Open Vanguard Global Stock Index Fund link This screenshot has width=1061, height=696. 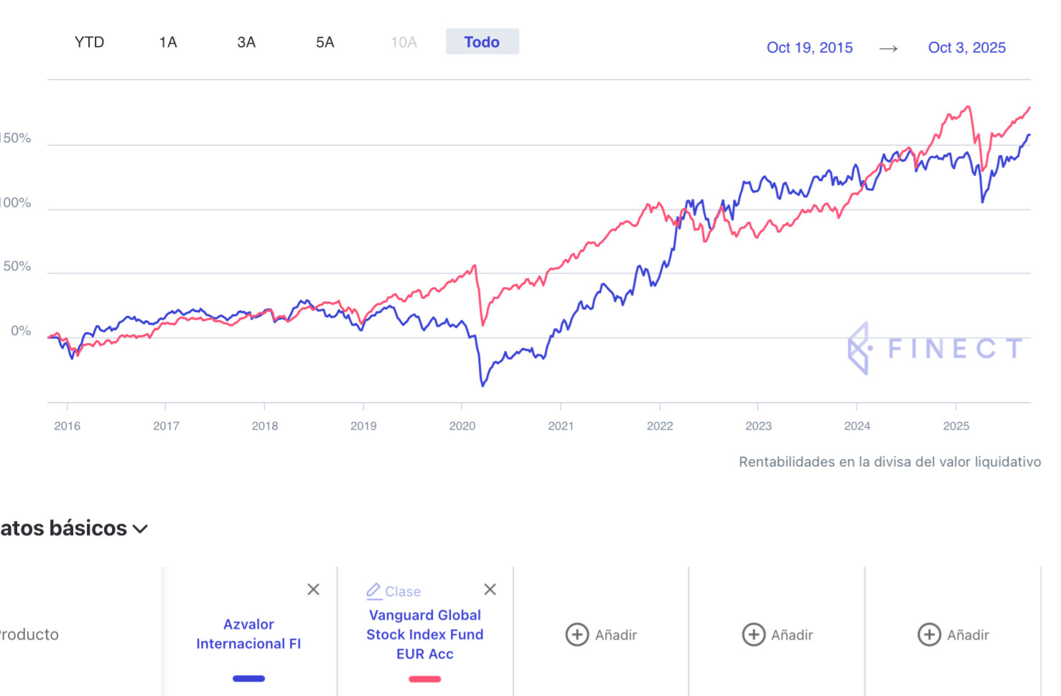425,634
